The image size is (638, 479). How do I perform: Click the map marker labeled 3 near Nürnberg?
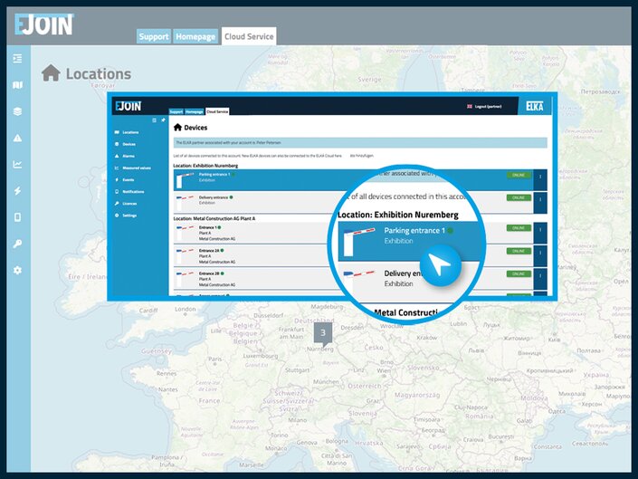click(323, 334)
